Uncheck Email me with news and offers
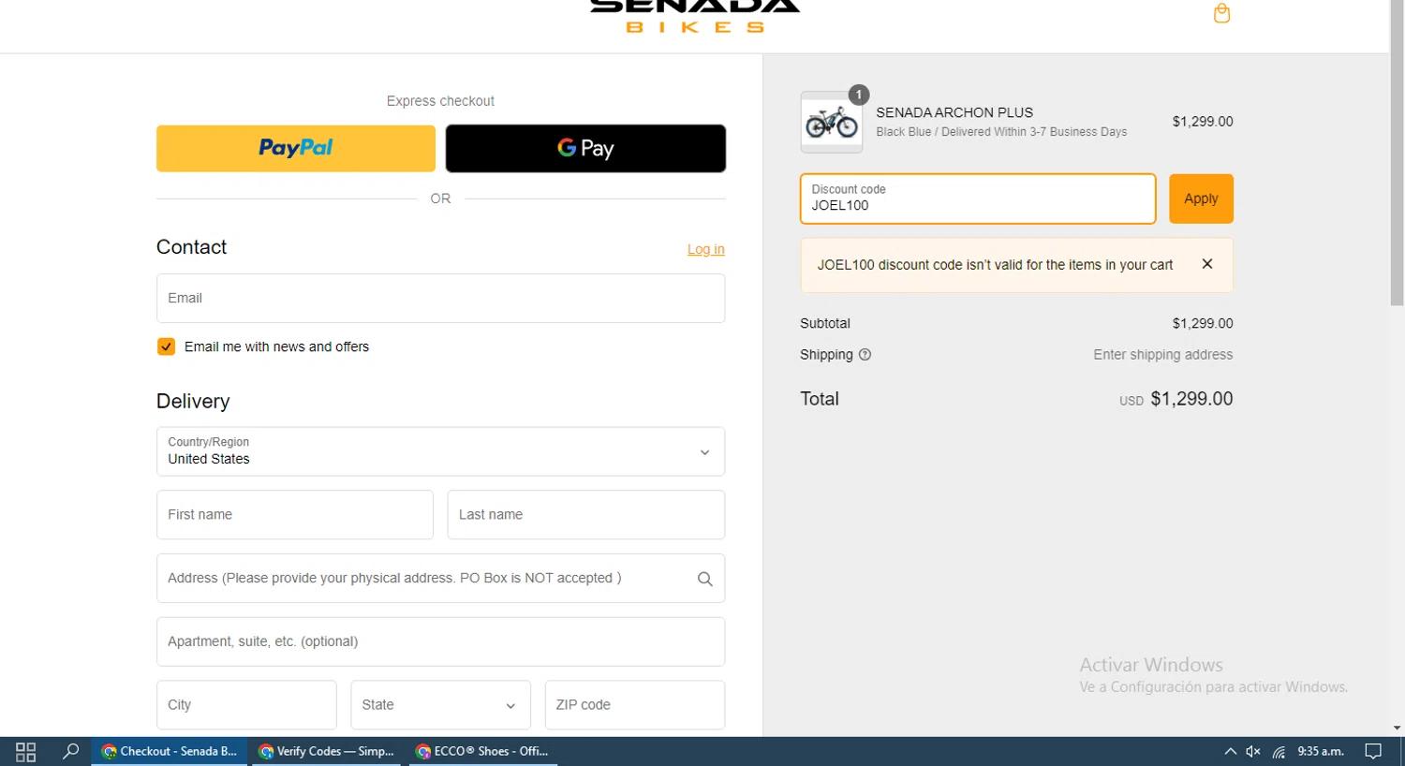Image resolution: width=1405 pixels, height=766 pixels. (x=166, y=346)
